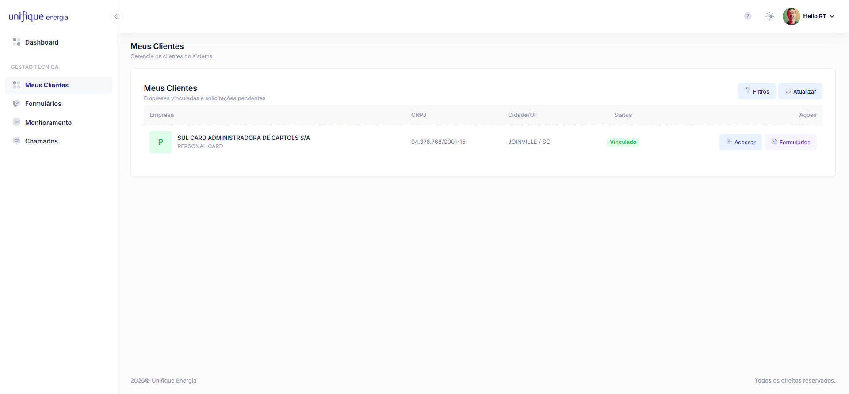Click the Meus Clientes sidebar icon

coord(17,85)
